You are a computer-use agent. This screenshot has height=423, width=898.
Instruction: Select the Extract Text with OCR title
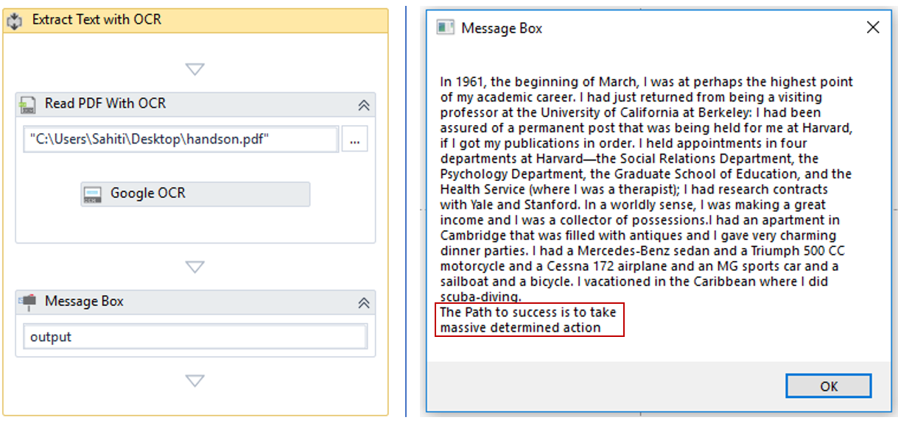coord(97,20)
